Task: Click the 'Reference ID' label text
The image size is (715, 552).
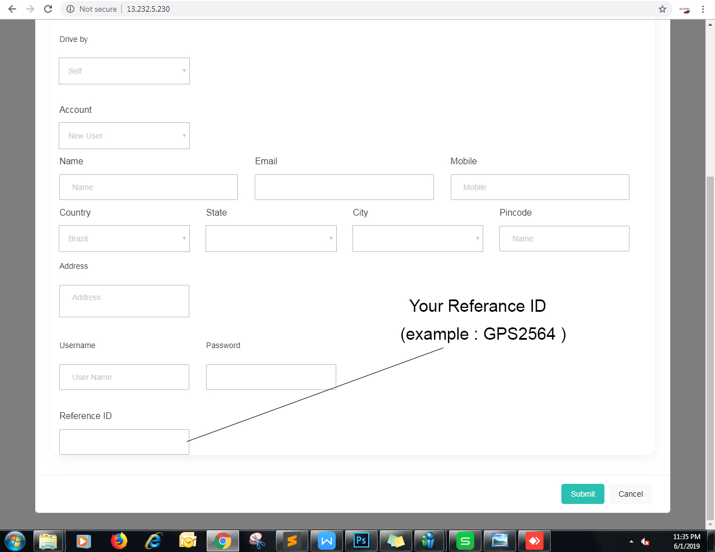Action: coord(85,416)
